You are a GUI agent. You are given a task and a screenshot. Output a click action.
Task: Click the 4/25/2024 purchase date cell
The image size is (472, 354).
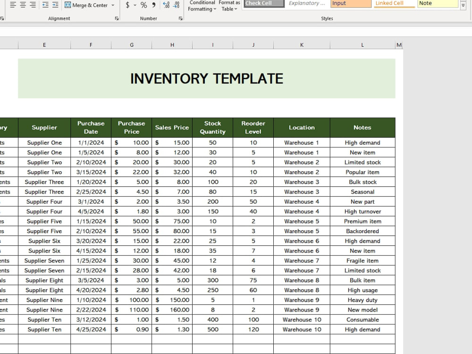click(x=91, y=329)
